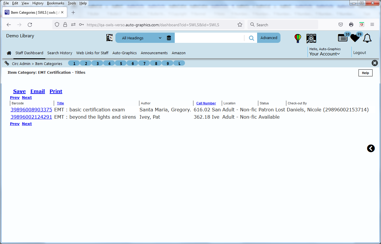Open the Bookmarks menu

[x=56, y=3]
